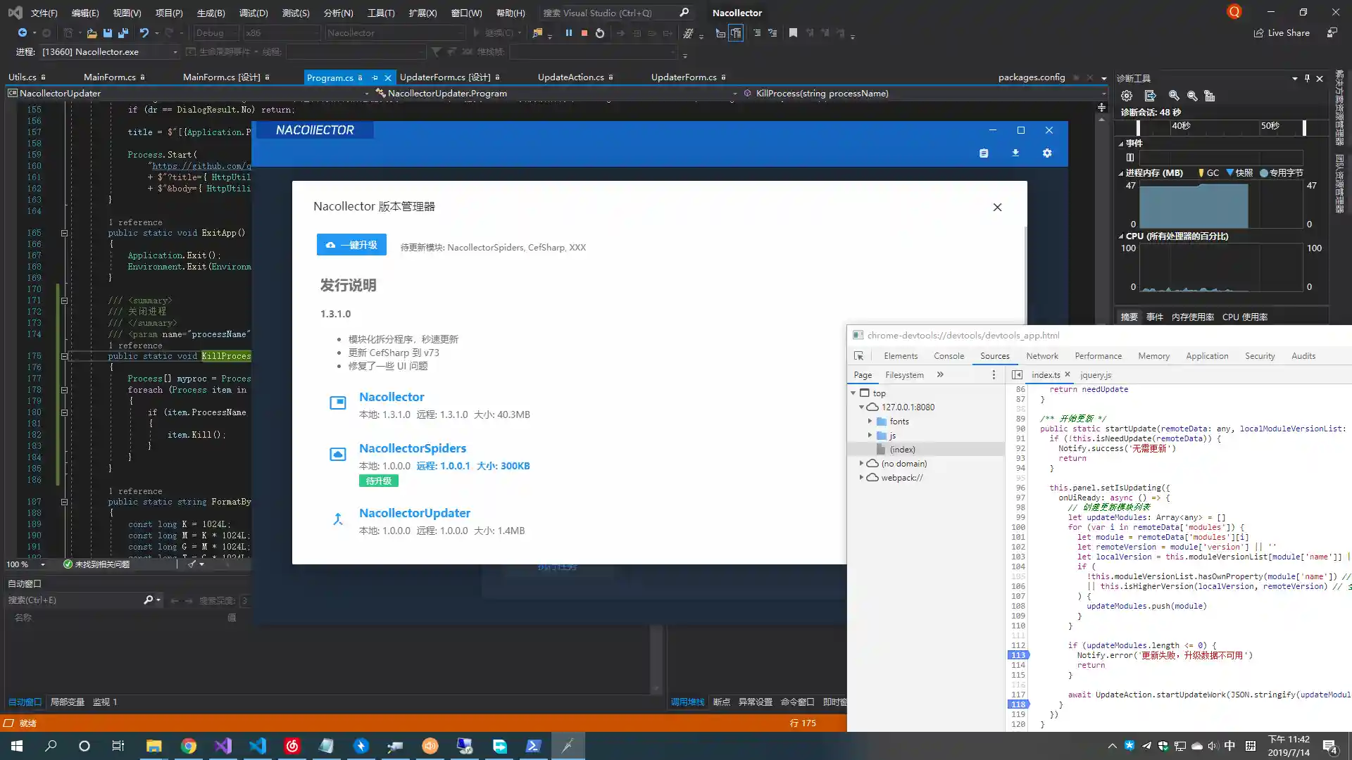Screen dimensions: 1352x760
Task: Zoom in on the diagnostics timeline
Action: click(1174, 96)
